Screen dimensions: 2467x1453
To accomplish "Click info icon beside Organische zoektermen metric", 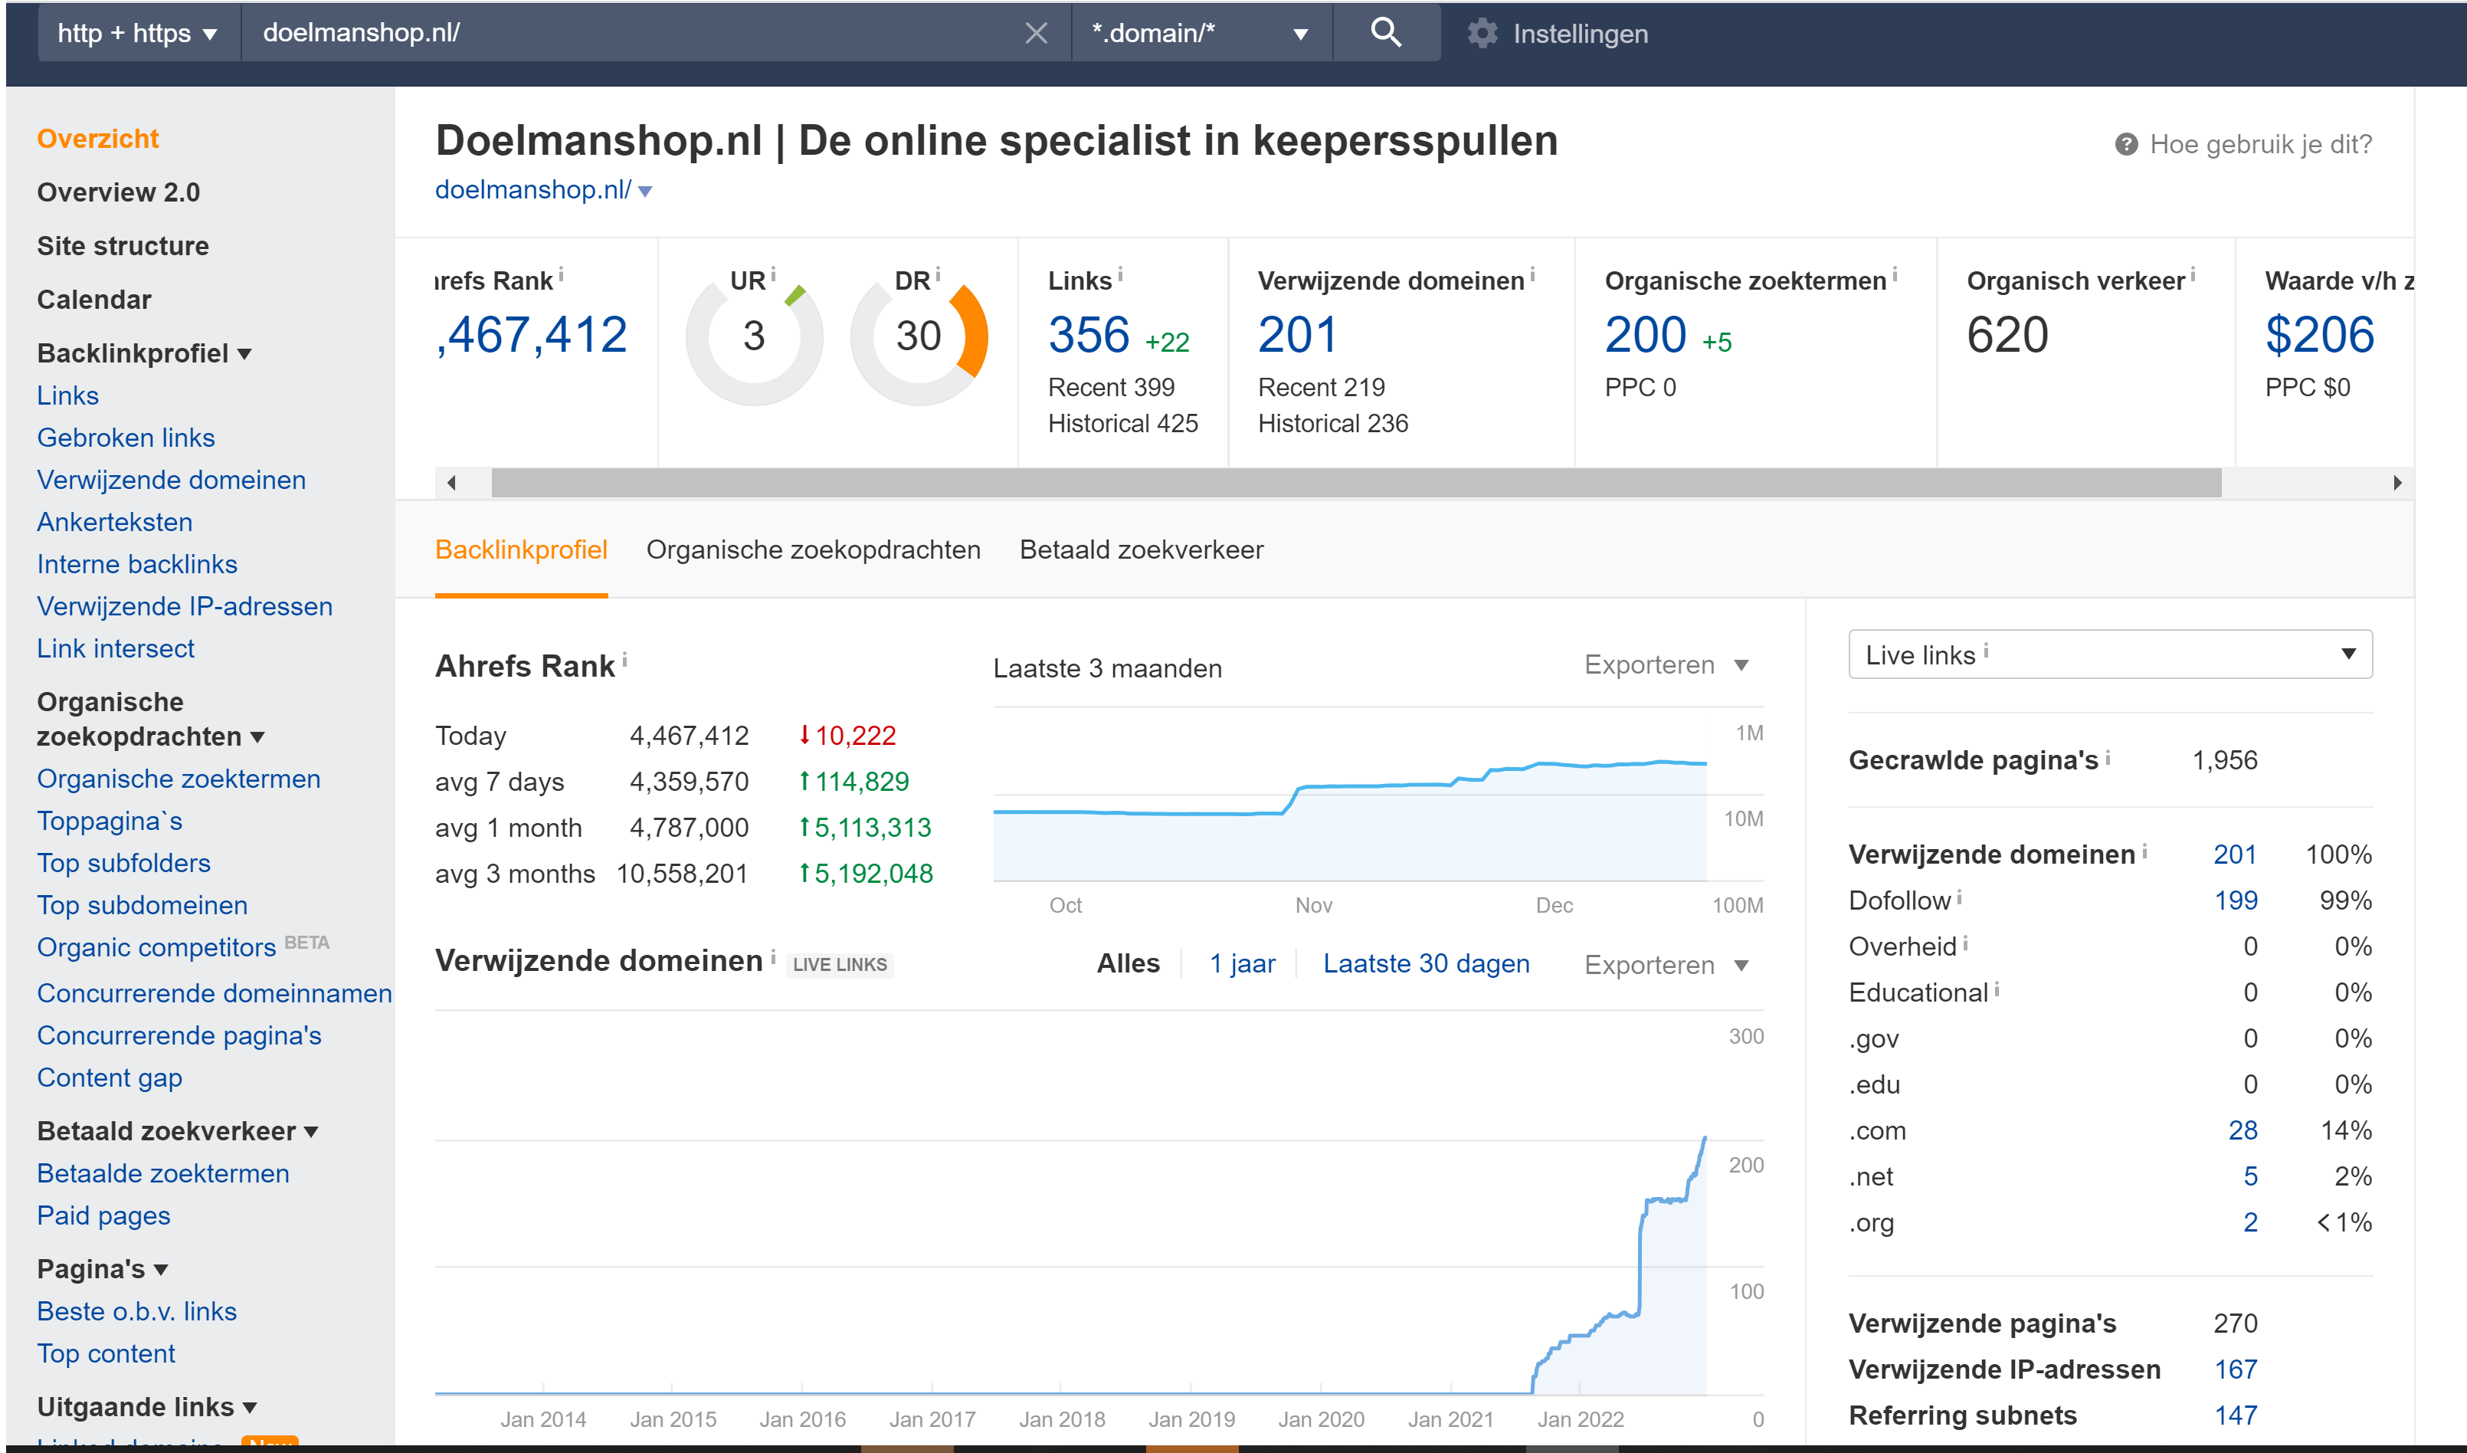I will point(1894,275).
